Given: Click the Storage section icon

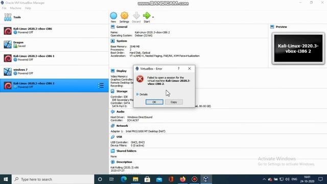Looking at the screenshot, I should click(x=113, y=91).
